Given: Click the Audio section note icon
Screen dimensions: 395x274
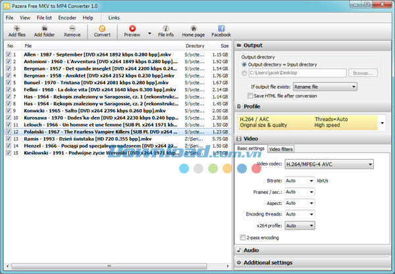Looking at the screenshot, I should point(239,250).
